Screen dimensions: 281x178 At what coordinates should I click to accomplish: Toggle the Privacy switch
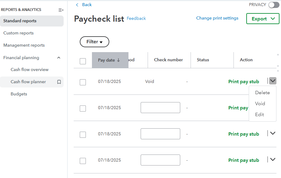click(x=274, y=5)
